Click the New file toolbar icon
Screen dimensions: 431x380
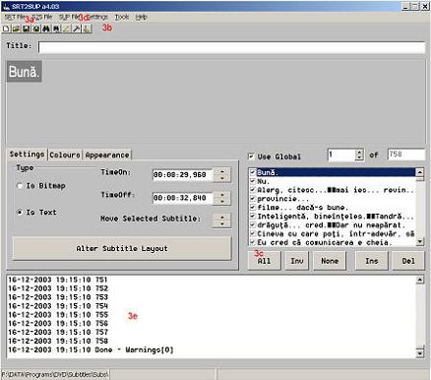pyautogui.click(x=6, y=29)
